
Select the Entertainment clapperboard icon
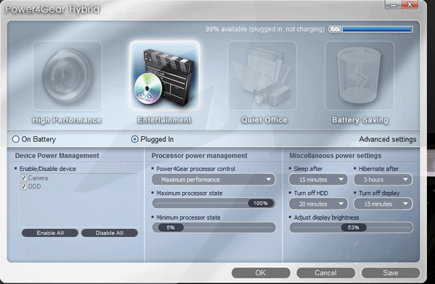(165, 76)
